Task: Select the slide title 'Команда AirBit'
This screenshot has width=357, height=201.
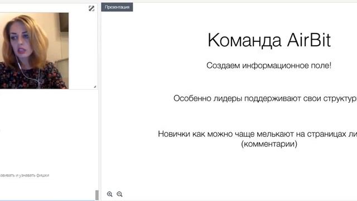Action: click(x=269, y=40)
